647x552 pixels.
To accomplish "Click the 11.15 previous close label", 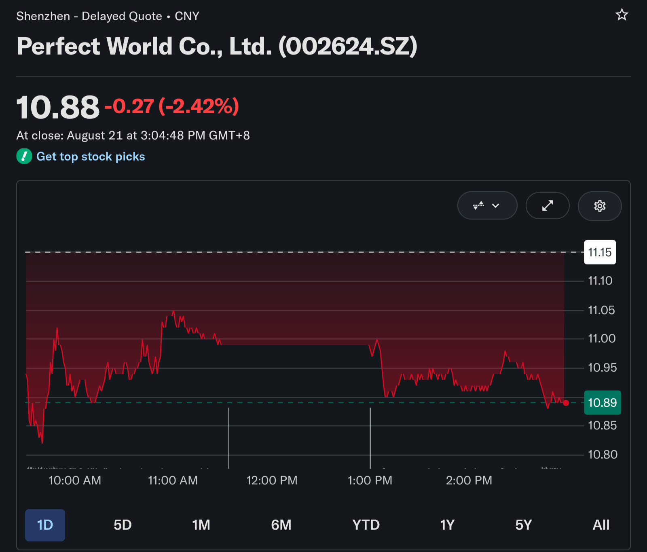I will [600, 252].
